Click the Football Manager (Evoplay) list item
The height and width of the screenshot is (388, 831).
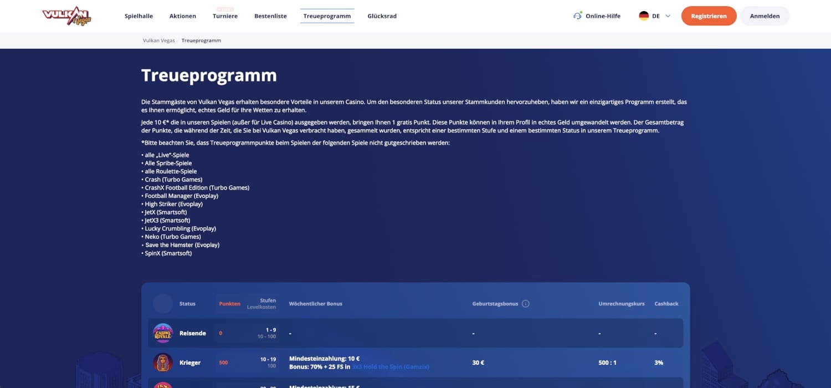point(180,196)
